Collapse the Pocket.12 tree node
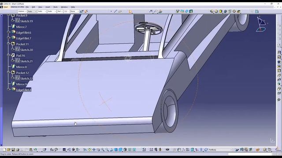The height and width of the screenshot is (158, 282). (x=8, y=72)
